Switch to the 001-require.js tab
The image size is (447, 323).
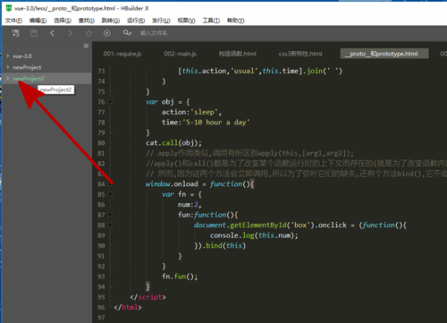[x=122, y=54]
